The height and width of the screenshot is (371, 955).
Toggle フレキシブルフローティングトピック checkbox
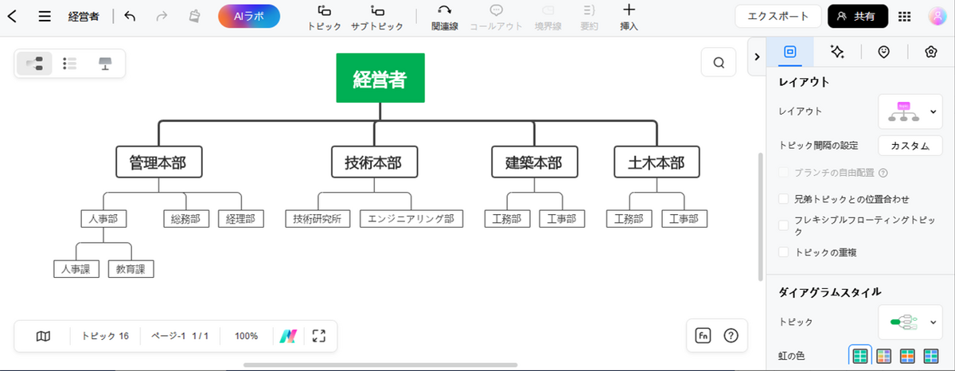click(x=784, y=225)
